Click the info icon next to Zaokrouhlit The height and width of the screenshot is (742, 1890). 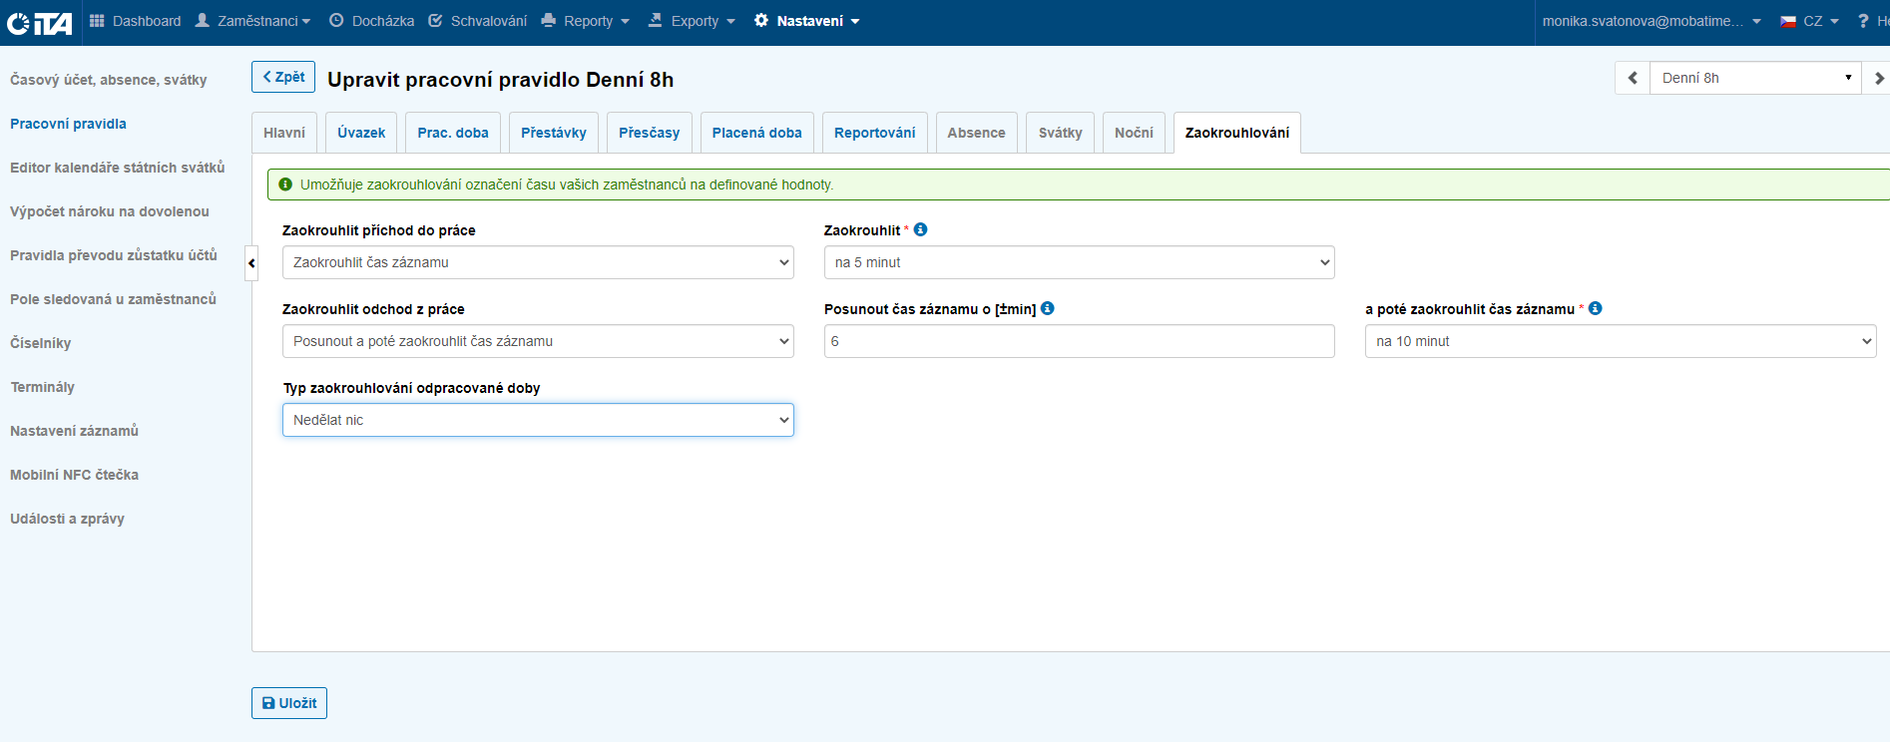(x=920, y=229)
